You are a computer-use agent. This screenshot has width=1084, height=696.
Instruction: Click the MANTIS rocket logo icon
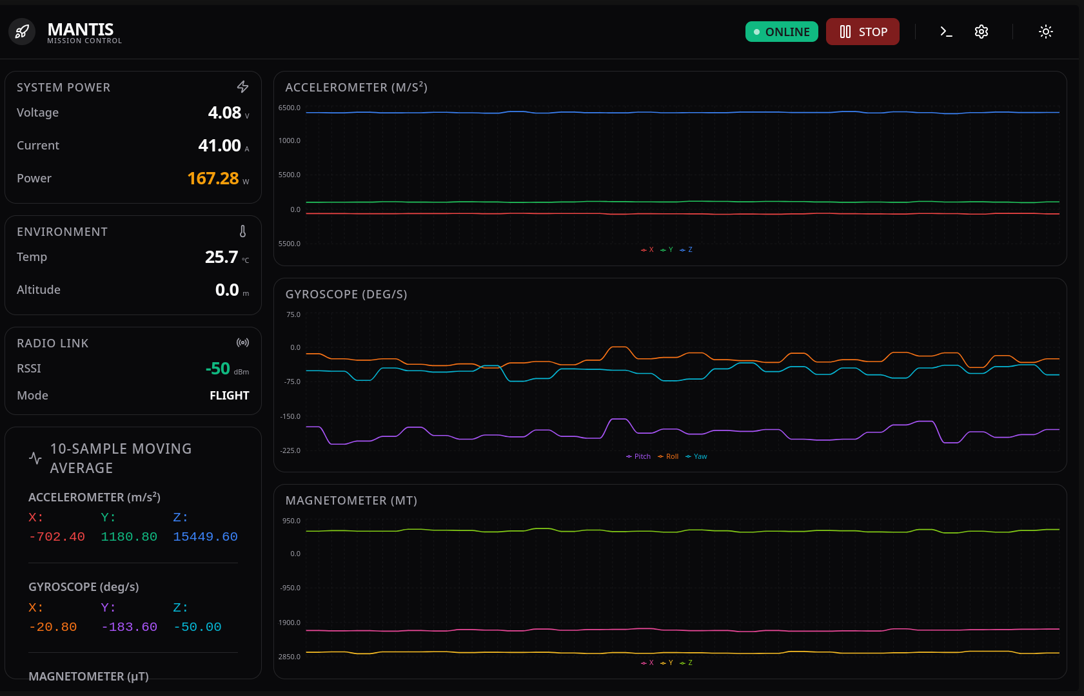(22, 32)
